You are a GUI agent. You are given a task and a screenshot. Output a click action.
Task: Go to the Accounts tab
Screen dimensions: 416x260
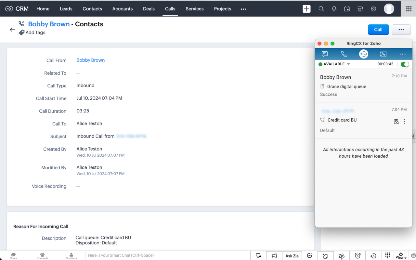click(x=123, y=9)
